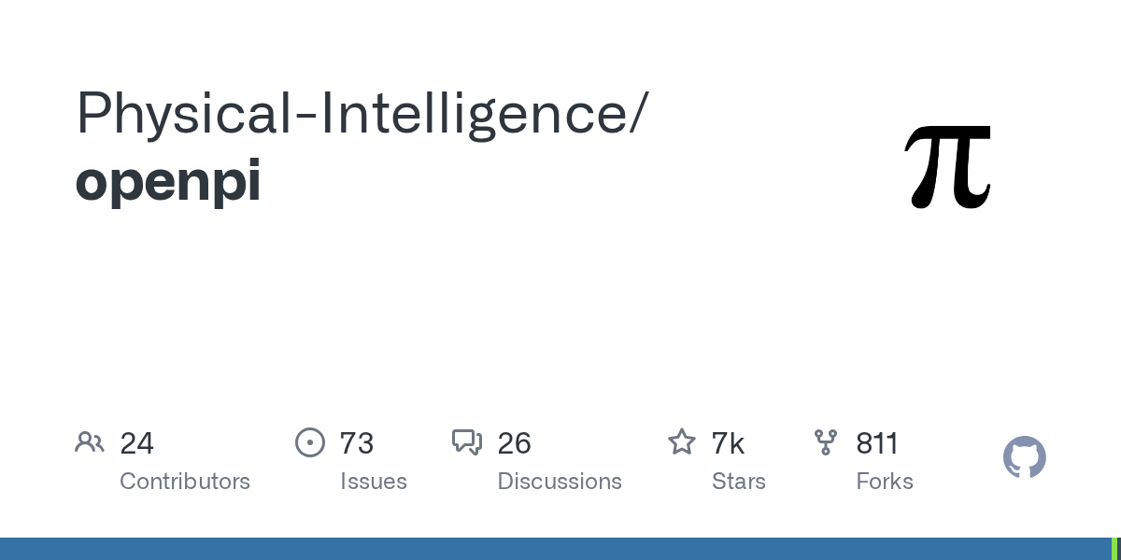This screenshot has height=560, width=1121.
Task: Select the Issues label
Action: coord(374,482)
